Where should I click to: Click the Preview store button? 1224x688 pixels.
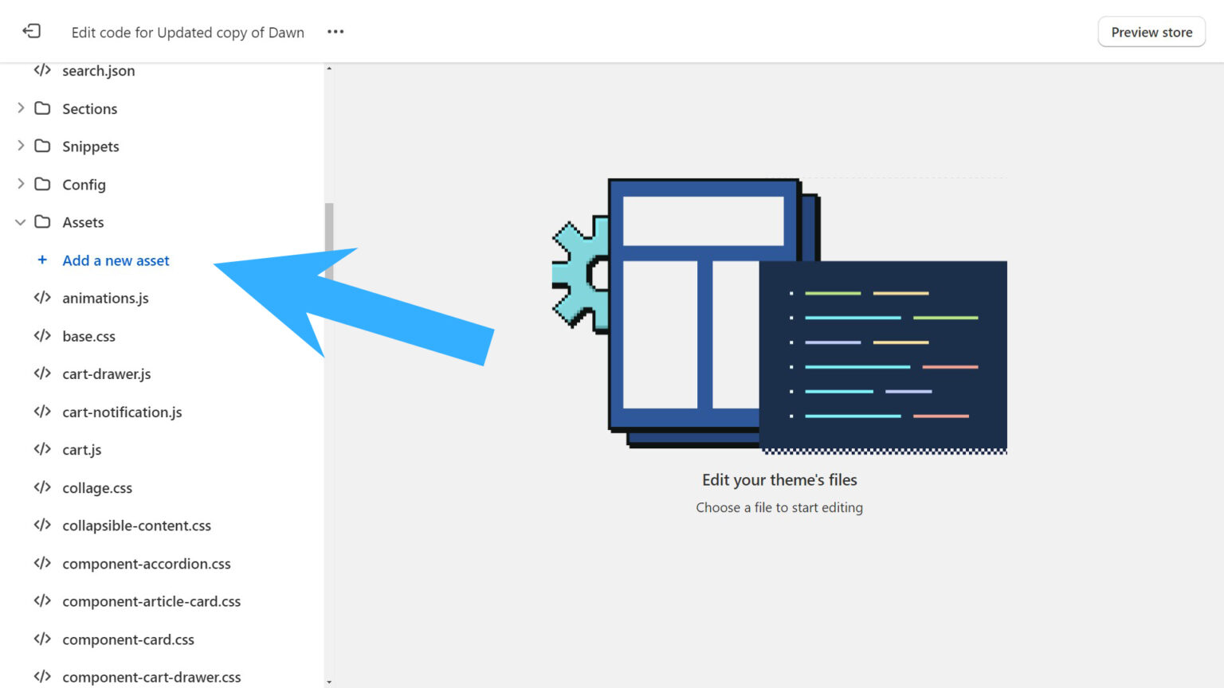tap(1151, 32)
